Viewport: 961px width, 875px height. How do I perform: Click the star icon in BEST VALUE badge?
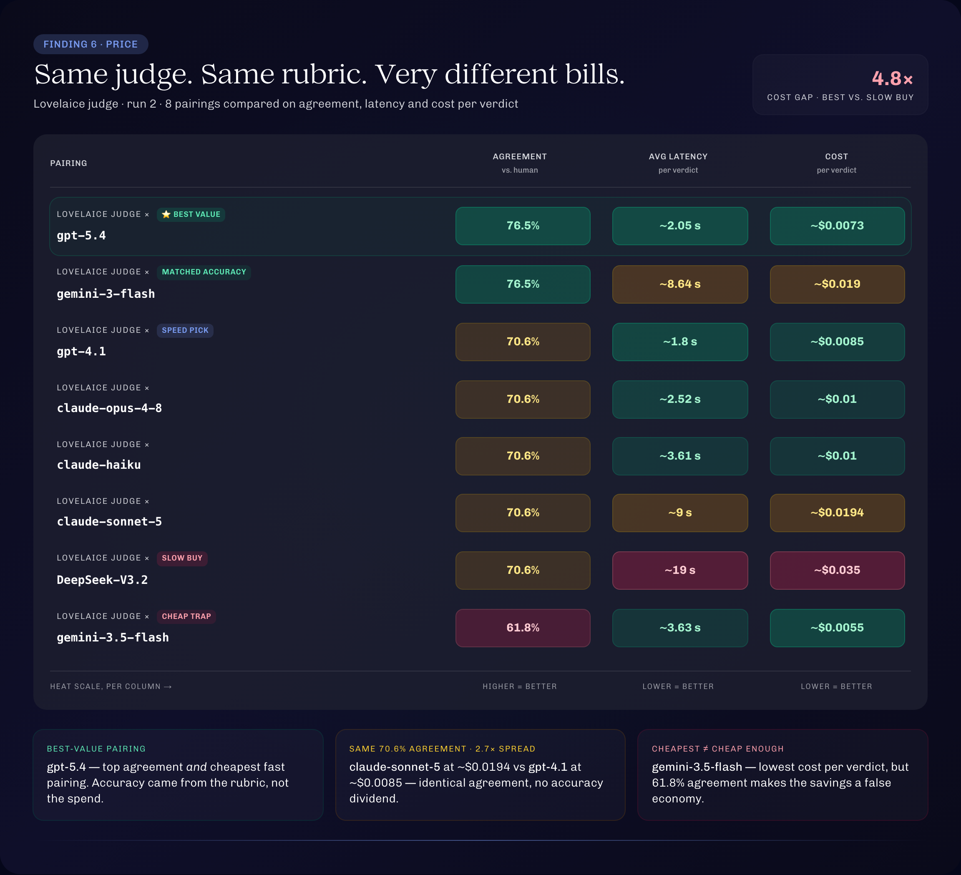pos(166,214)
